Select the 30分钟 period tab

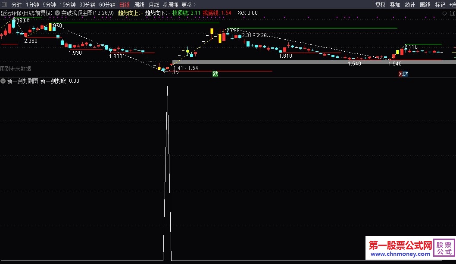pos(87,5)
